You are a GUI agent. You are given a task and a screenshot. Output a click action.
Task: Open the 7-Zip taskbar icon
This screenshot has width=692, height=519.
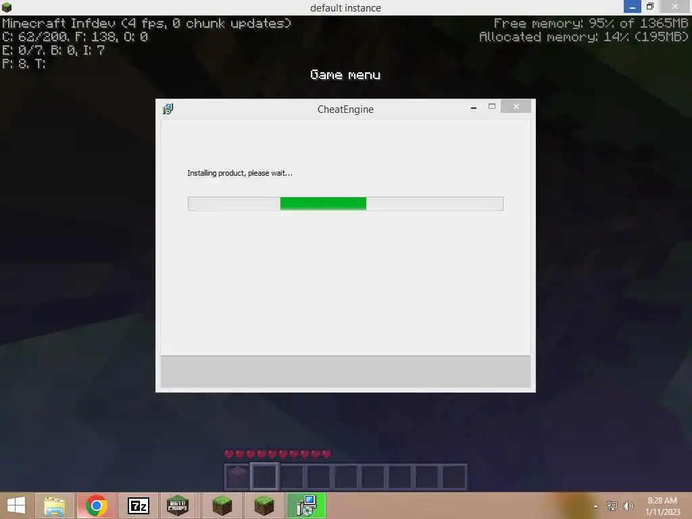coord(139,505)
